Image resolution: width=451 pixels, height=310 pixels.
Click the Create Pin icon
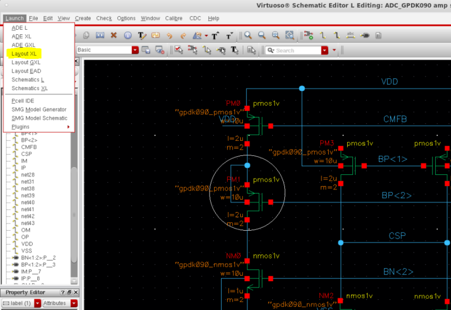pos(364,35)
